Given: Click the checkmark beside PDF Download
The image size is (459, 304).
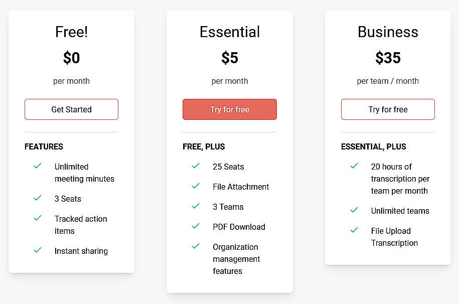Looking at the screenshot, I should pyautogui.click(x=196, y=227).
